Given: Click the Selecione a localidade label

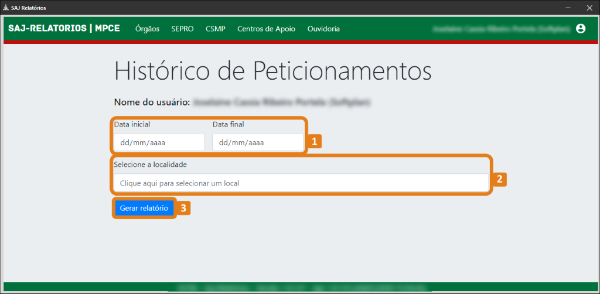Looking at the screenshot, I should pos(151,165).
